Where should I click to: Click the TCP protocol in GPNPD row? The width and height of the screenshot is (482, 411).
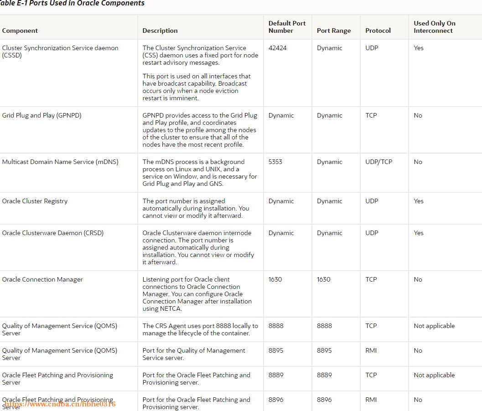pyautogui.click(x=371, y=115)
